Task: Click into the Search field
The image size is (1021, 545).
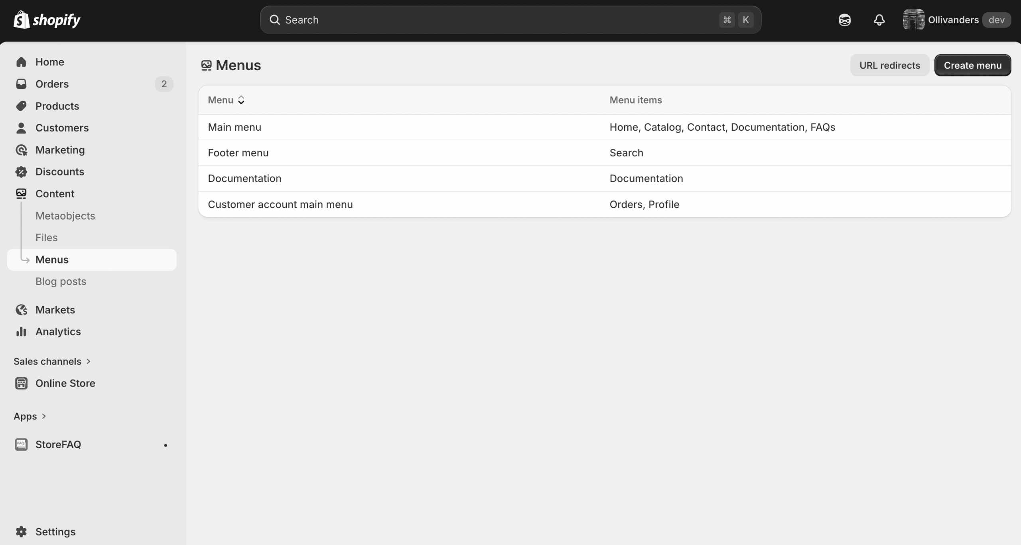Action: click(x=510, y=20)
